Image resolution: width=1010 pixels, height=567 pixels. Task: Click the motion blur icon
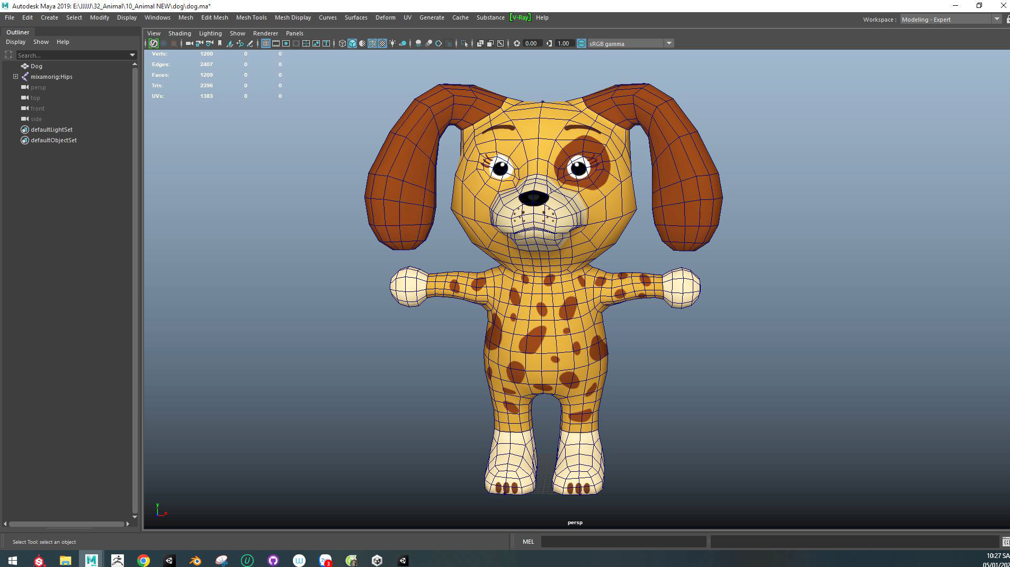[428, 43]
